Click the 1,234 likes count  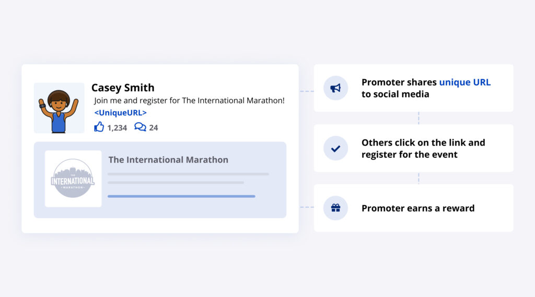tap(117, 127)
